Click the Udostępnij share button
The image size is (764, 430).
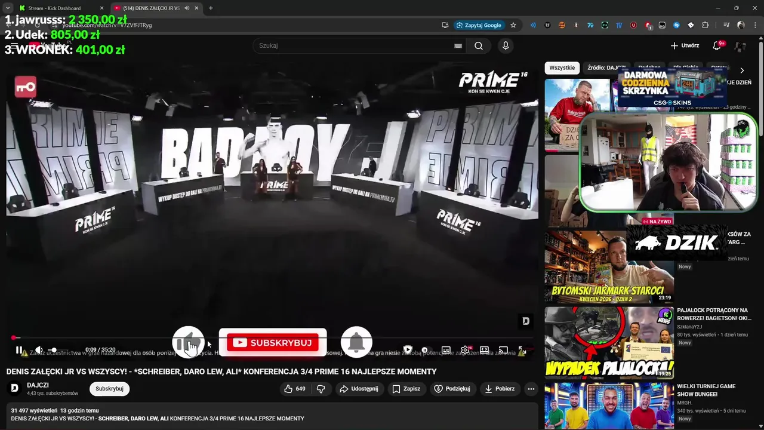[359, 389]
